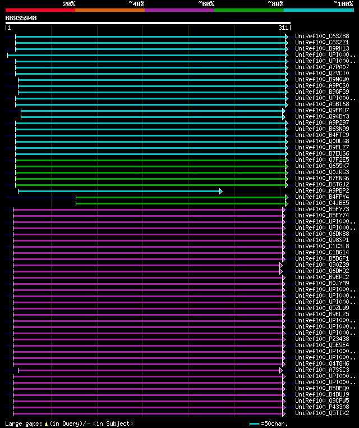Viewport: 359px width, 428px height.
Task: Select the UniRef100_Q90Z39 label
Action: 322,265
